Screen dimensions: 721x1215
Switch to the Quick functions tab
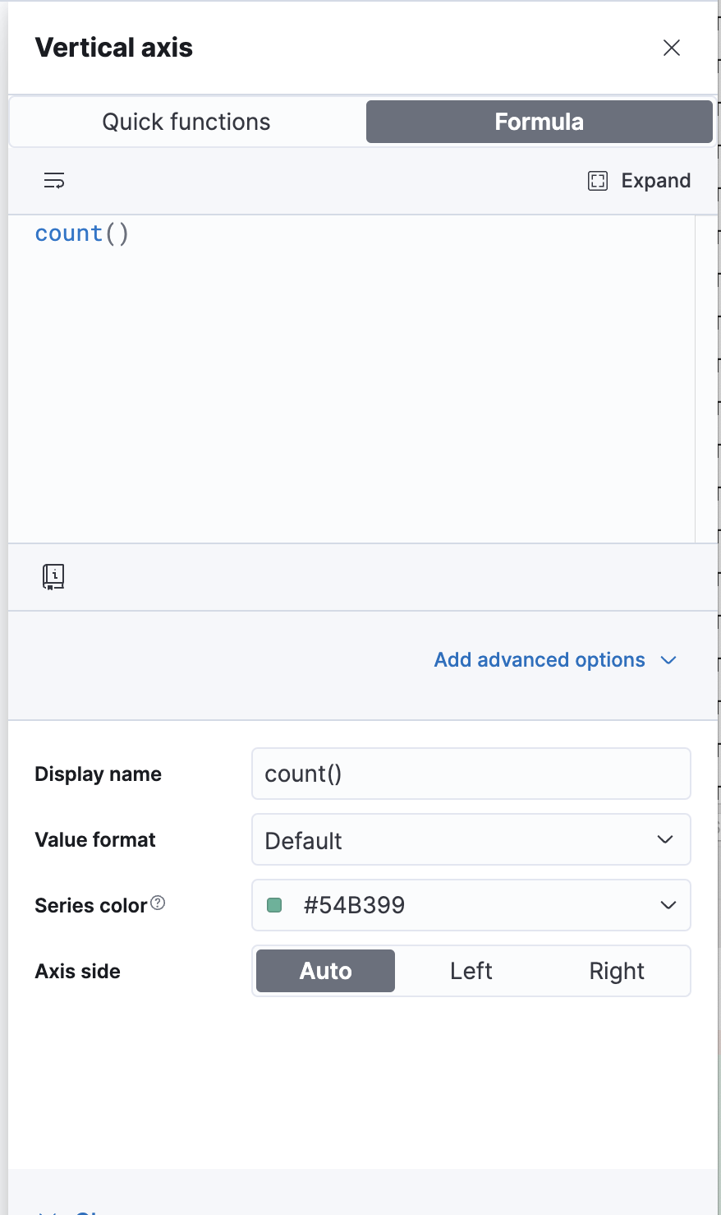[186, 122]
